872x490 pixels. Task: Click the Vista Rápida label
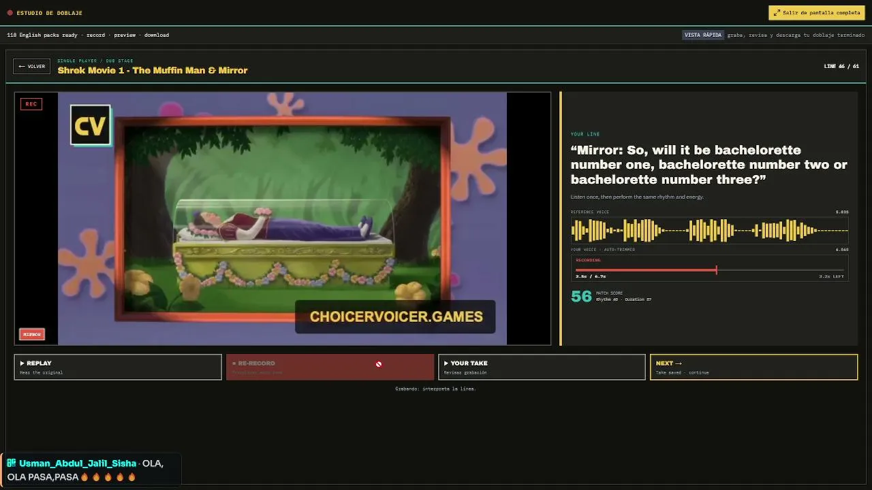point(703,35)
